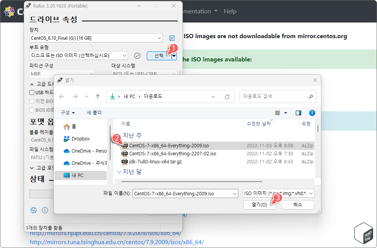Viewport: 377px width, 248px height.
Task: Collapse the 지난 달 group
Action: [119, 172]
